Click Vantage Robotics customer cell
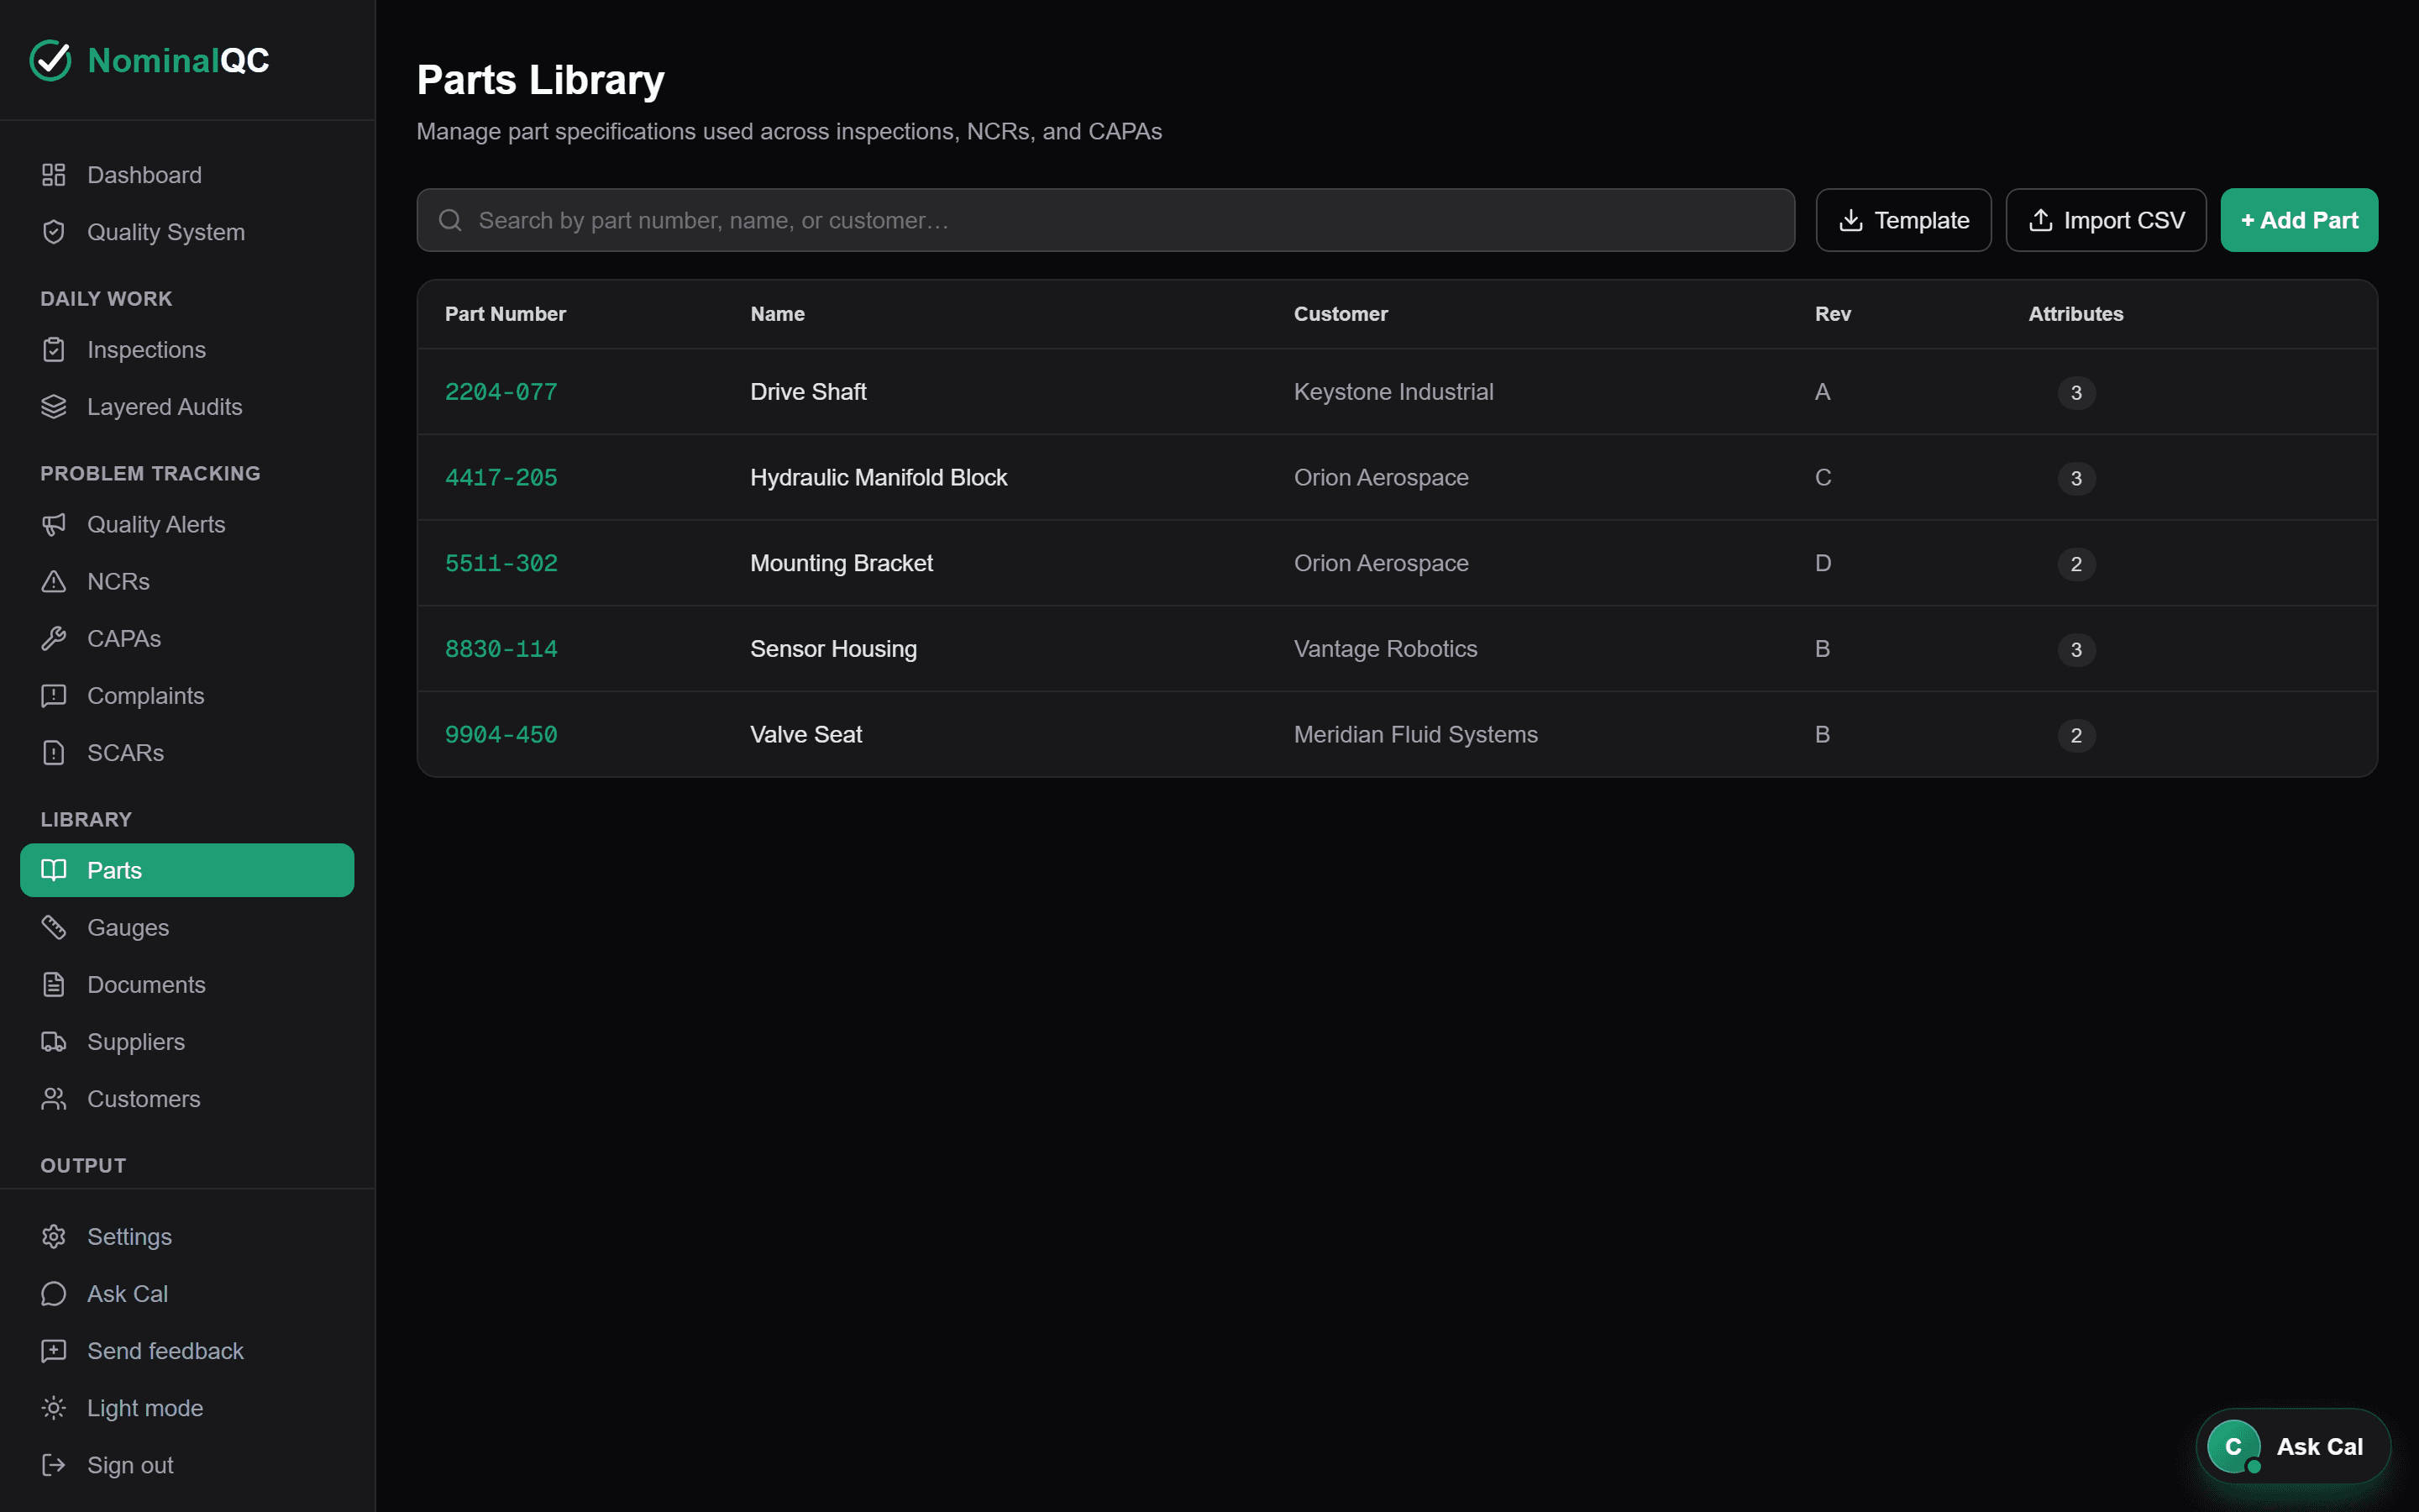The width and height of the screenshot is (2419, 1512). click(1385, 649)
